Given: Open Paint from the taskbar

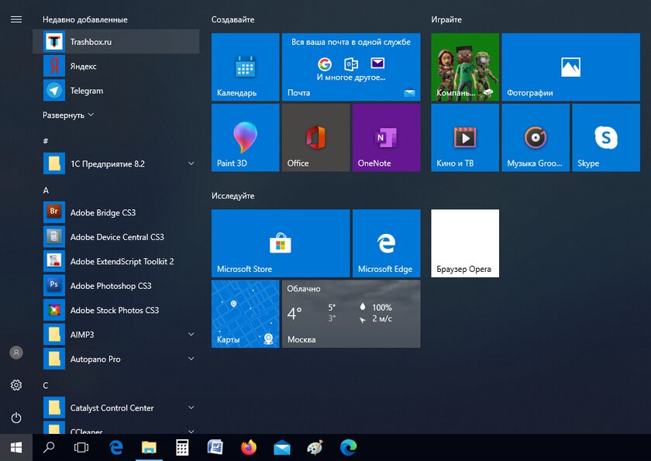Looking at the screenshot, I should pyautogui.click(x=315, y=447).
